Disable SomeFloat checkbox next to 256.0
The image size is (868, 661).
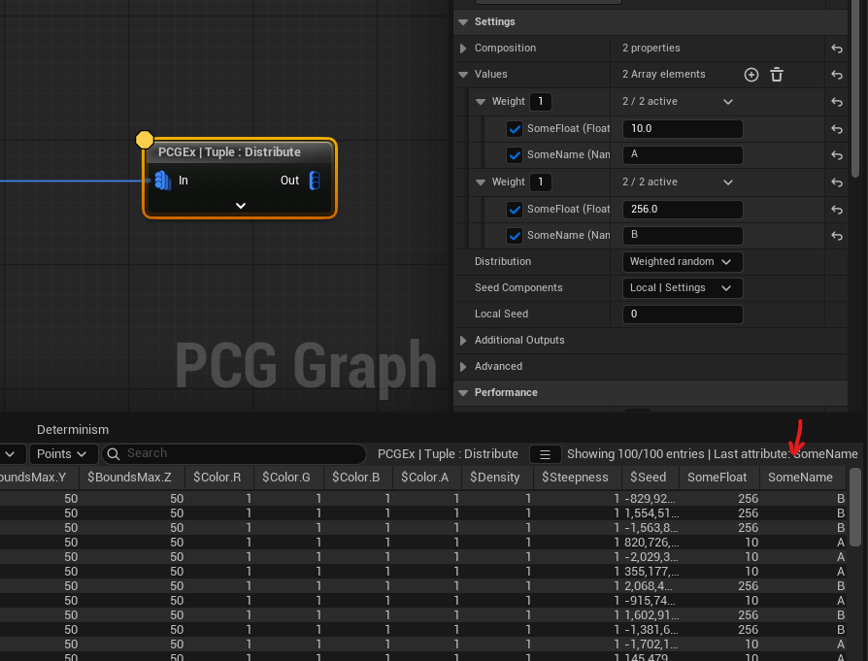[x=515, y=209]
